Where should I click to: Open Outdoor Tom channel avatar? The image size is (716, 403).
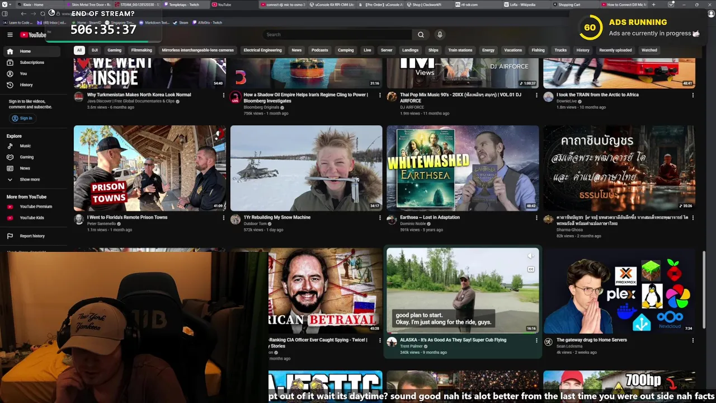(235, 219)
